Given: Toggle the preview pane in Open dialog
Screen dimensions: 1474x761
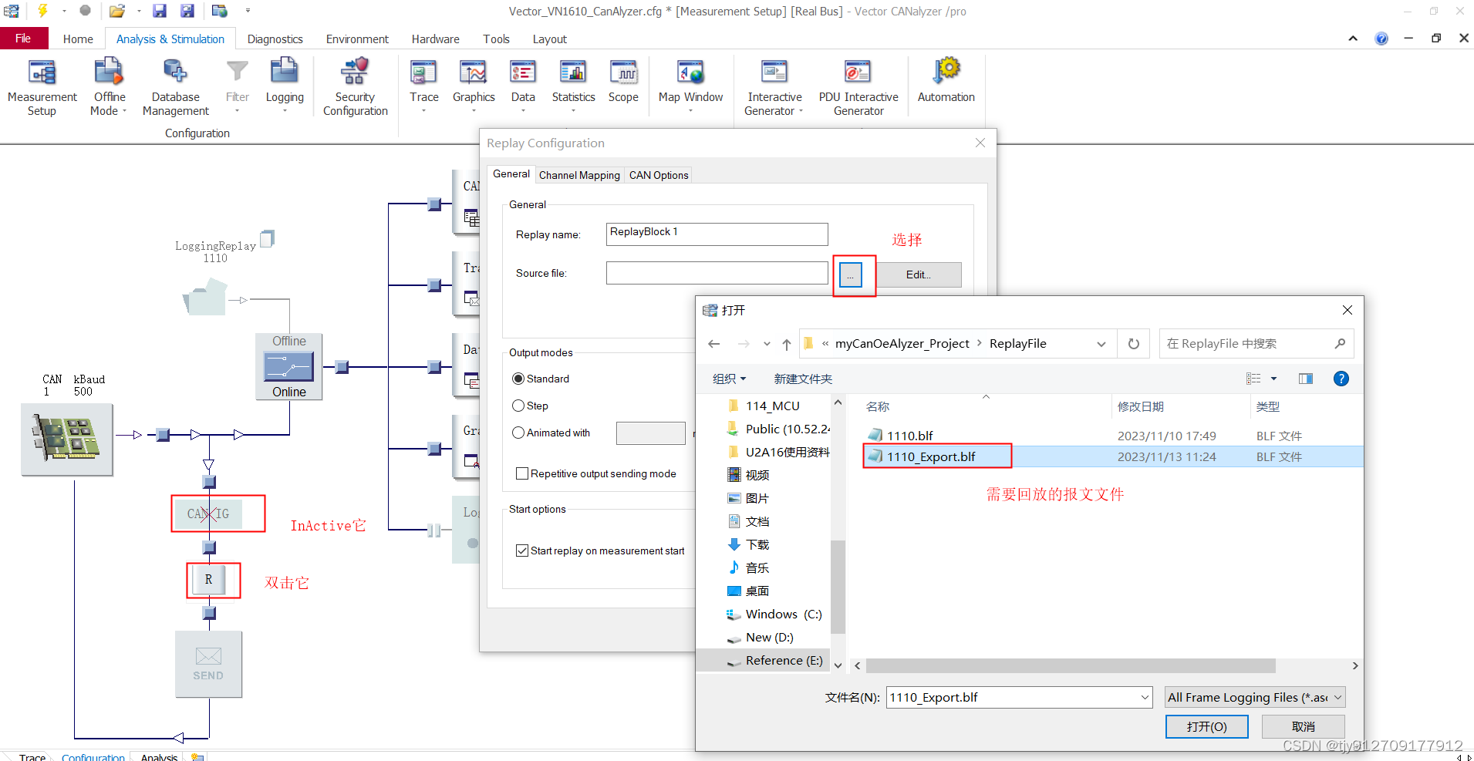Looking at the screenshot, I should click(1306, 379).
